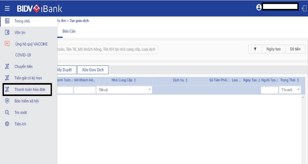Screen dimensions: 308x164
Task: Click the Vấn tin wallet icon
Action: click(7, 32)
